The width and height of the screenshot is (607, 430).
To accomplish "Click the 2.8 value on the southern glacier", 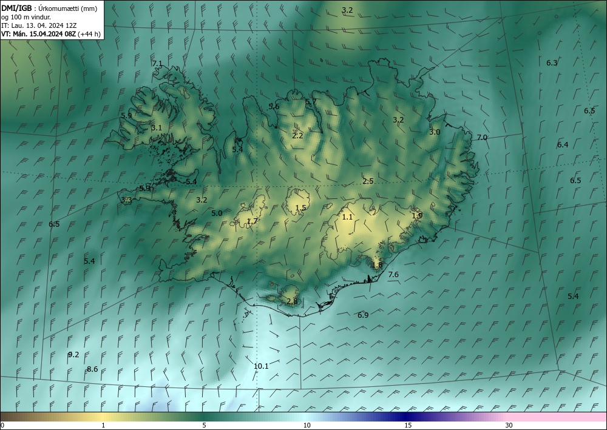I will (x=293, y=301).
